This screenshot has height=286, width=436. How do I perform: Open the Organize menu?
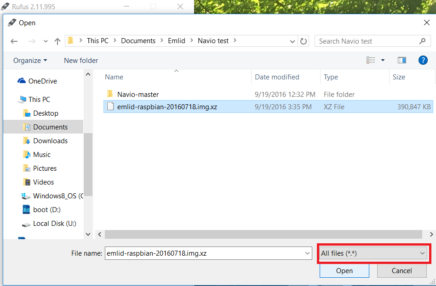point(30,61)
